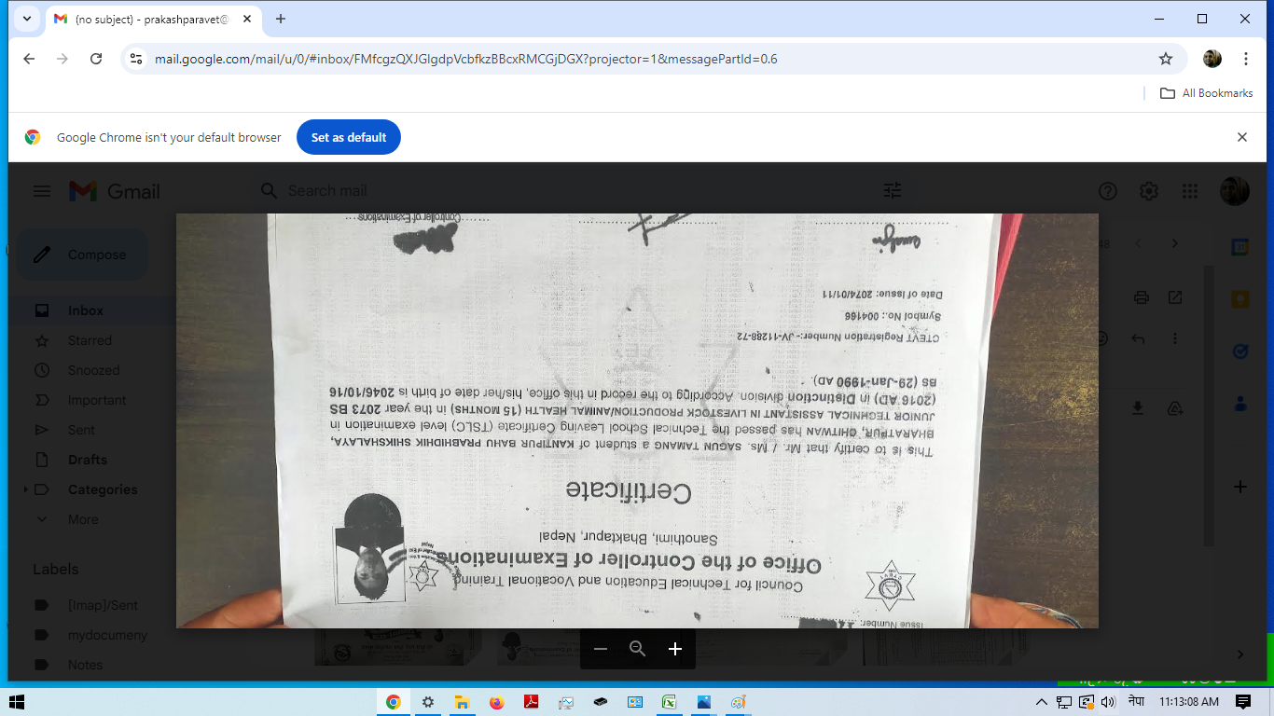Hide the Gmail side panel

pyautogui.click(x=1239, y=654)
